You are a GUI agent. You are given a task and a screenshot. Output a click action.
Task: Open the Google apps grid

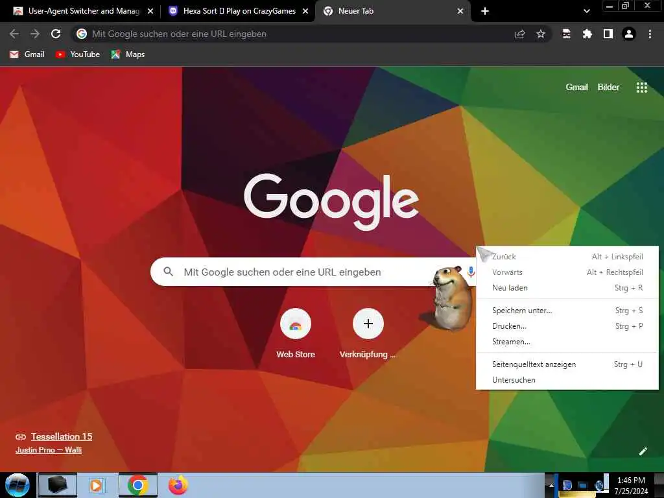(x=641, y=88)
